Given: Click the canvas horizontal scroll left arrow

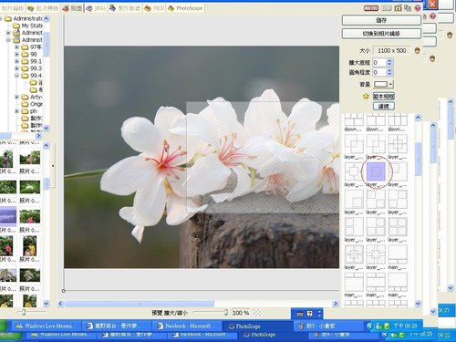Looking at the screenshot, I should pyautogui.click(x=60, y=304).
